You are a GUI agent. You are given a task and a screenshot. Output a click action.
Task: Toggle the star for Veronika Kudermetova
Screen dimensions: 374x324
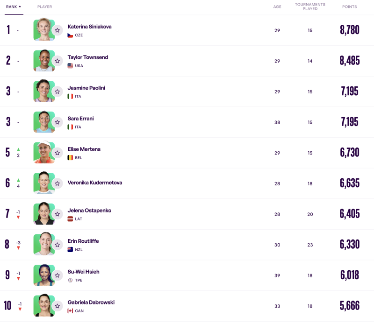pyautogui.click(x=57, y=183)
